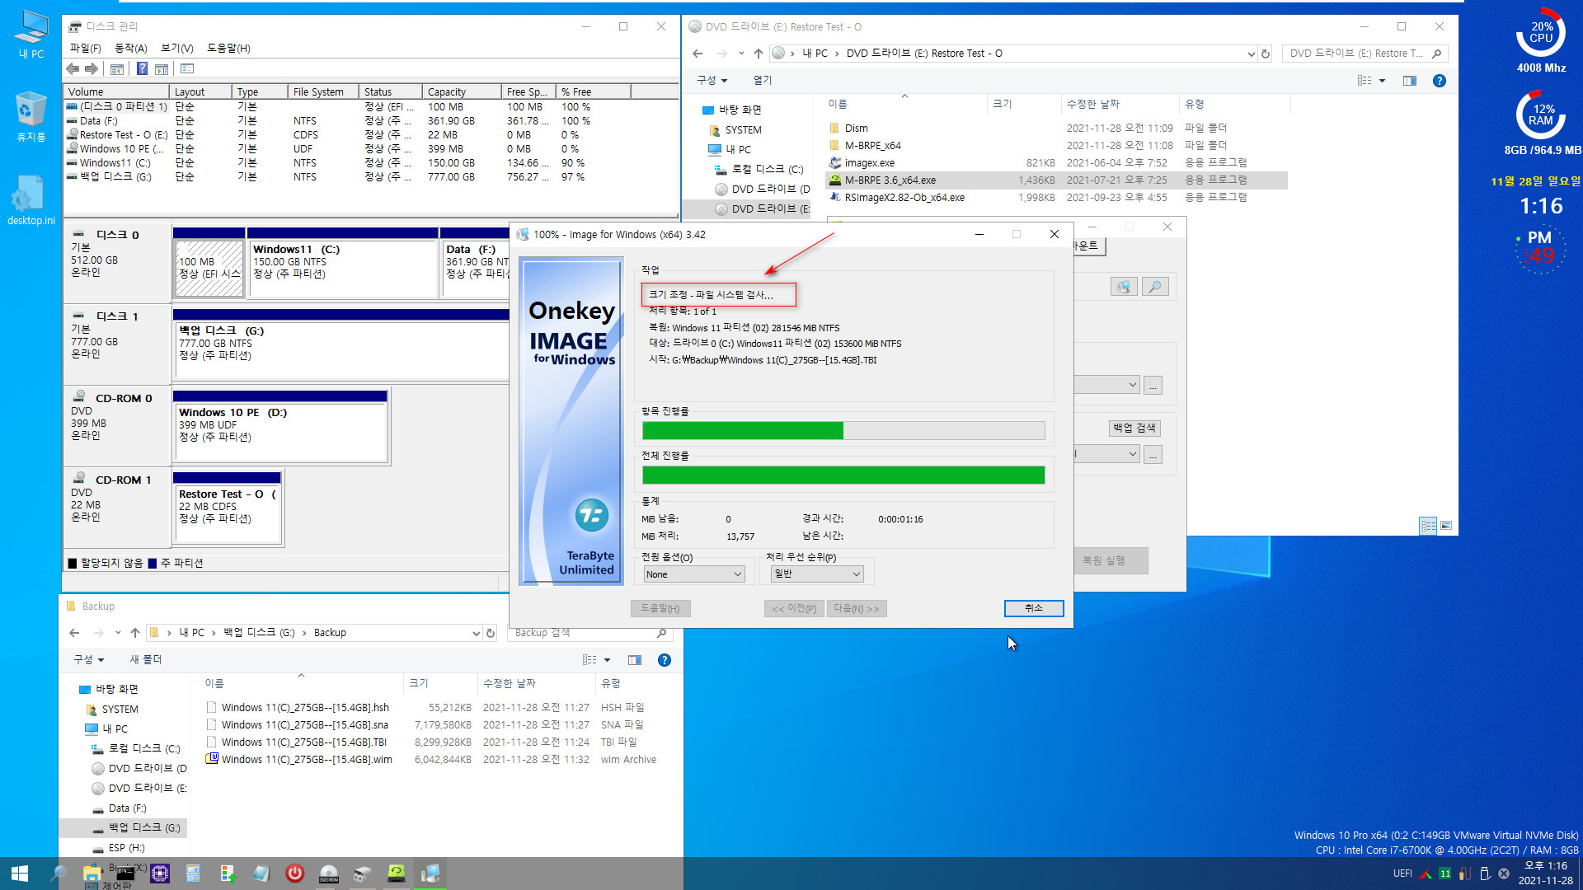1583x890 pixels.
Task: Open recent locations dropdown in Backup explorer
Action: coord(118,633)
